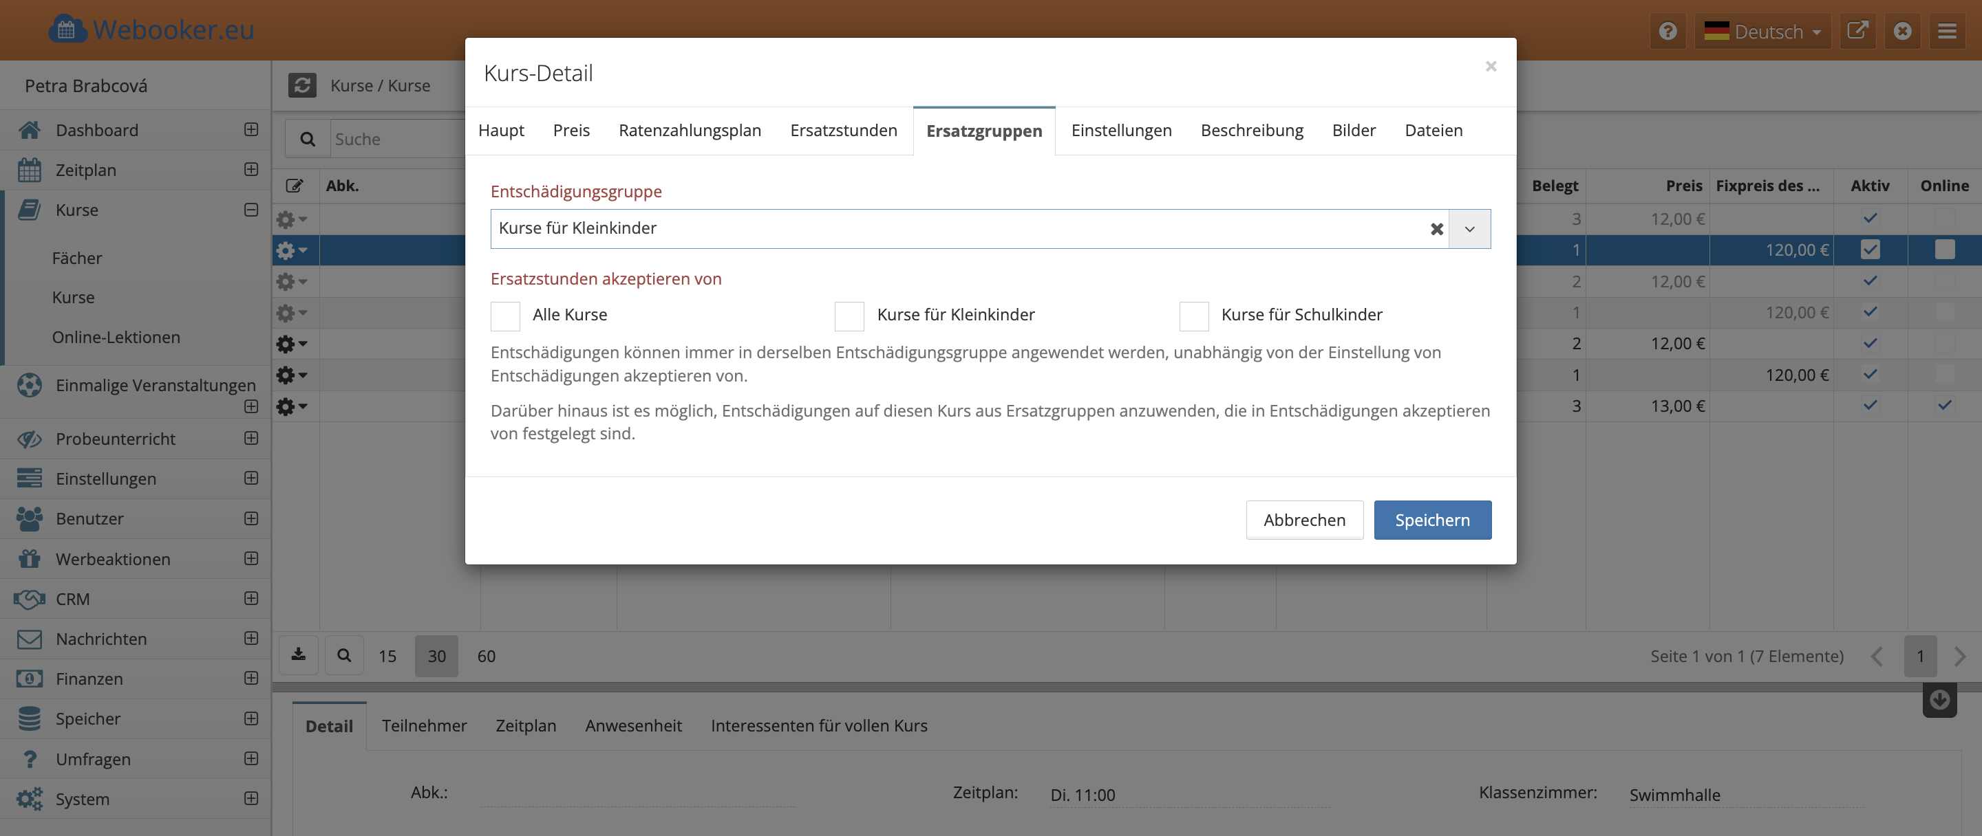Open the Deutsch language dropdown

pos(1762,32)
